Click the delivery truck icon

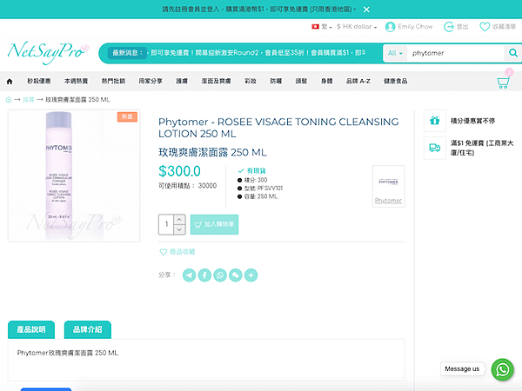pos(435,148)
